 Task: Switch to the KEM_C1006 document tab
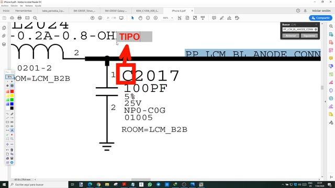148,10
